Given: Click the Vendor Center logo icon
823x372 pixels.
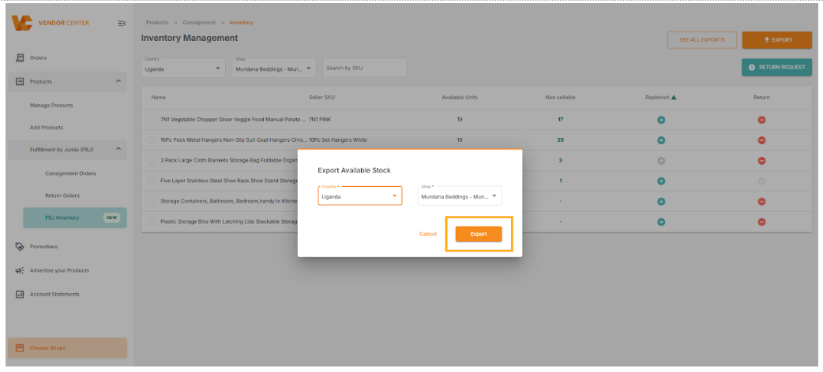Looking at the screenshot, I should click(22, 23).
